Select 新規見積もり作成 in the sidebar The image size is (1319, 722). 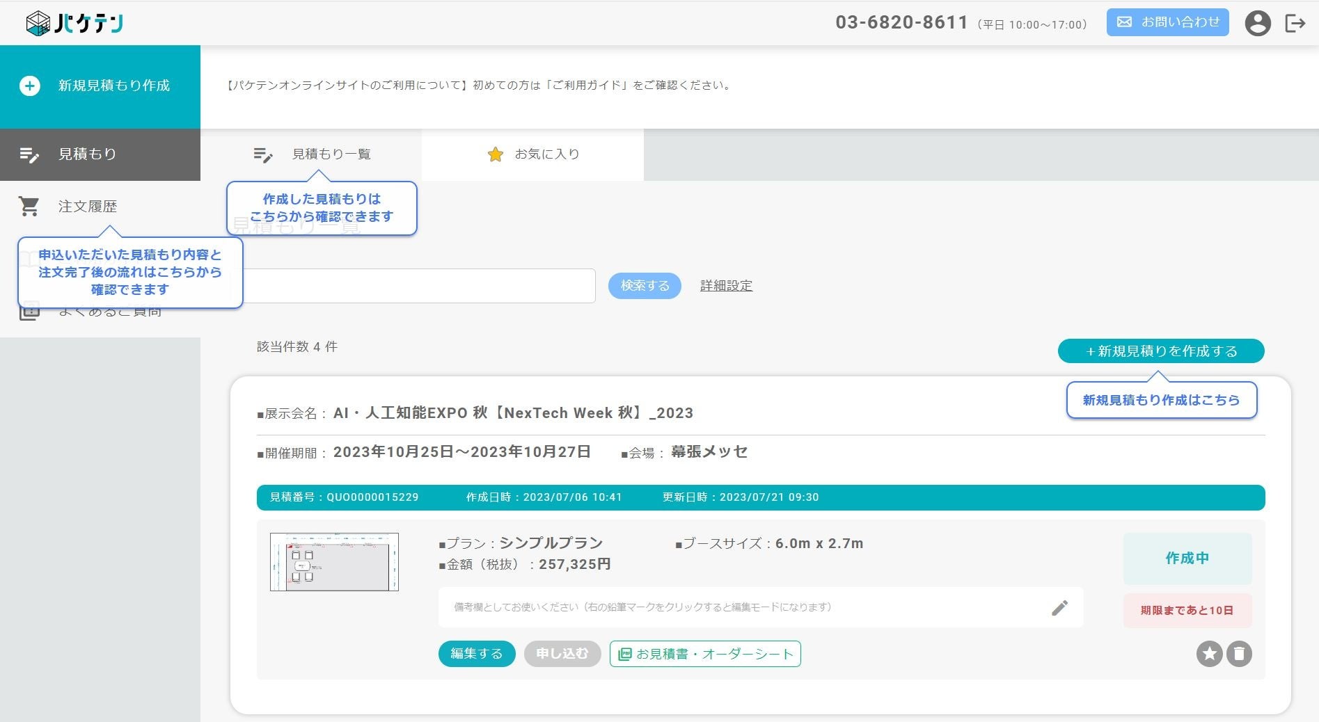click(100, 86)
